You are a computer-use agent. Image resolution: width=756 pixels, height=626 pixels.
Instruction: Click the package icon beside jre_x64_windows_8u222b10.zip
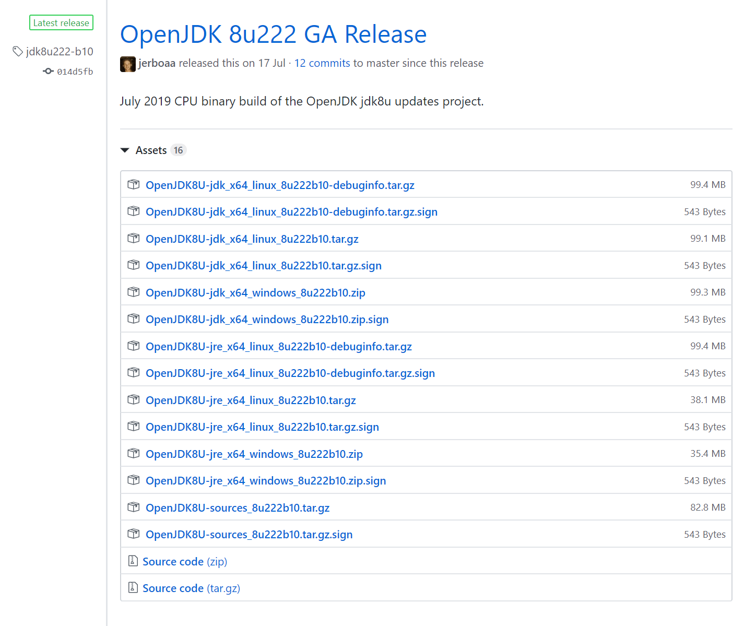tap(134, 453)
